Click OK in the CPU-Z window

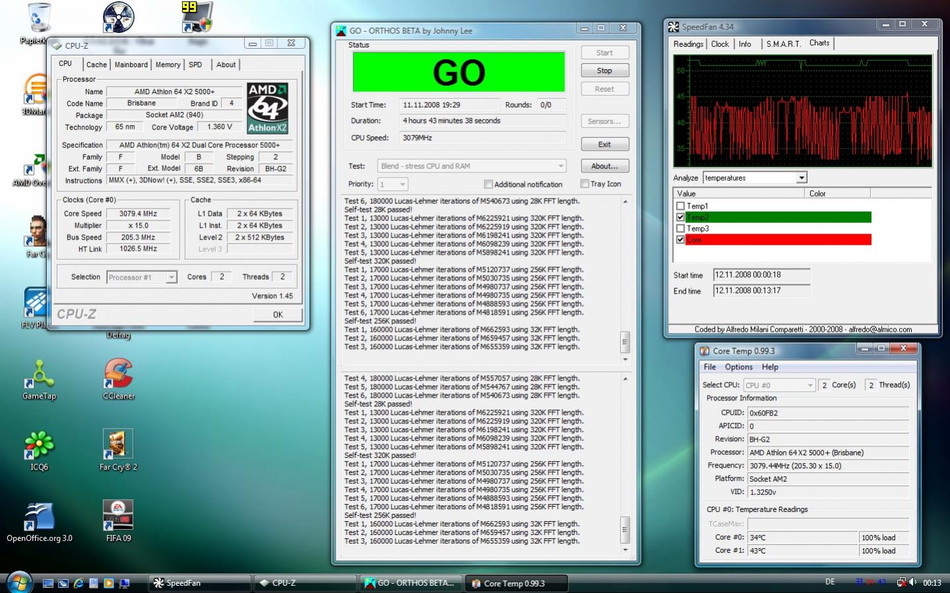[278, 315]
